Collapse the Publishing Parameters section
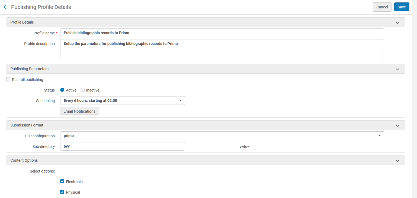The height and width of the screenshot is (198, 417). tap(397, 69)
